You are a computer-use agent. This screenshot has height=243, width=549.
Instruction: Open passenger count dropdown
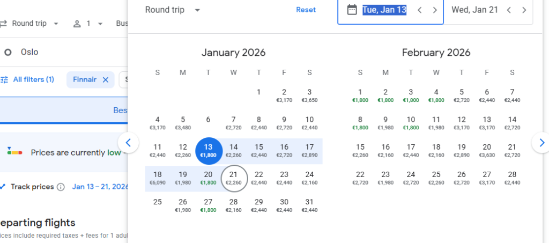pos(88,24)
